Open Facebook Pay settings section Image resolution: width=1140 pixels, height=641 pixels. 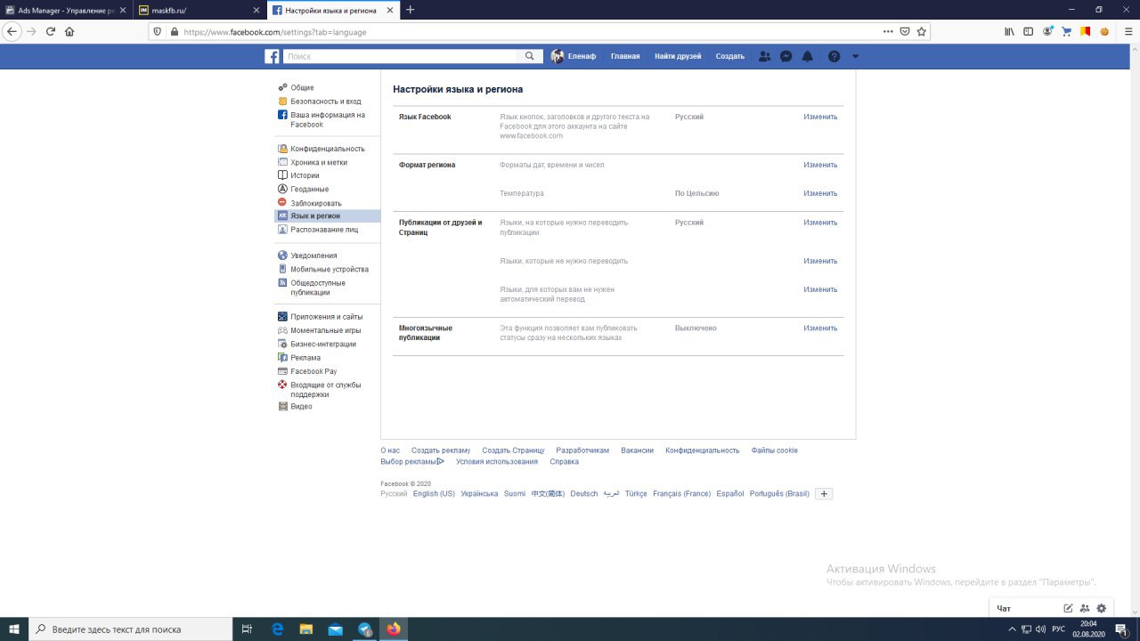[x=313, y=371]
